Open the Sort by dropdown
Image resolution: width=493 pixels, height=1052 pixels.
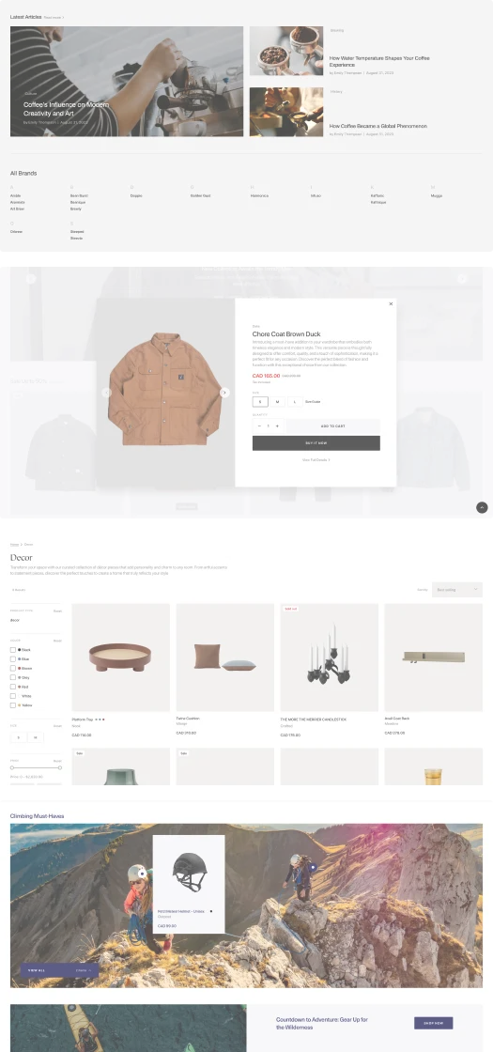(x=456, y=590)
